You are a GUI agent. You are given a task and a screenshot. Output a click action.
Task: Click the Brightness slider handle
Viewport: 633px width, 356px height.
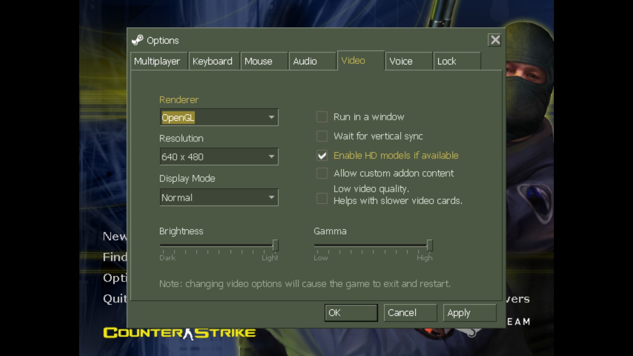[275, 245]
